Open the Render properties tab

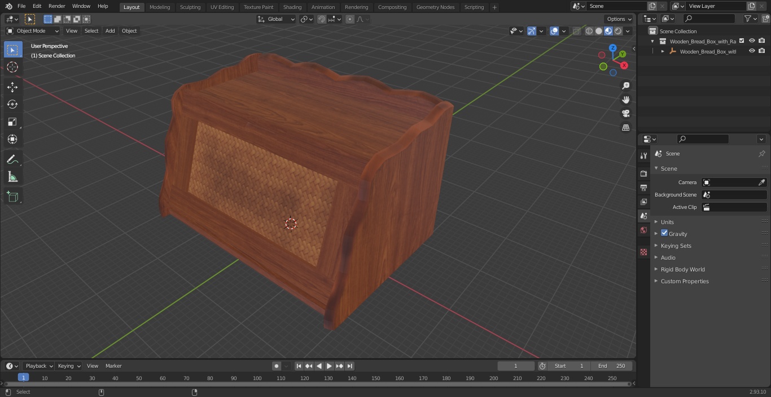(x=643, y=173)
